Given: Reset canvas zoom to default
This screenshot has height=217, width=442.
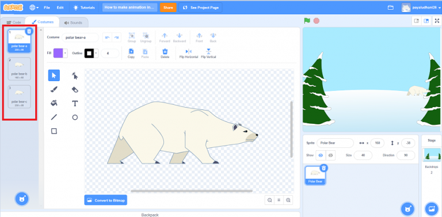Looking at the screenshot, I should (279, 200).
